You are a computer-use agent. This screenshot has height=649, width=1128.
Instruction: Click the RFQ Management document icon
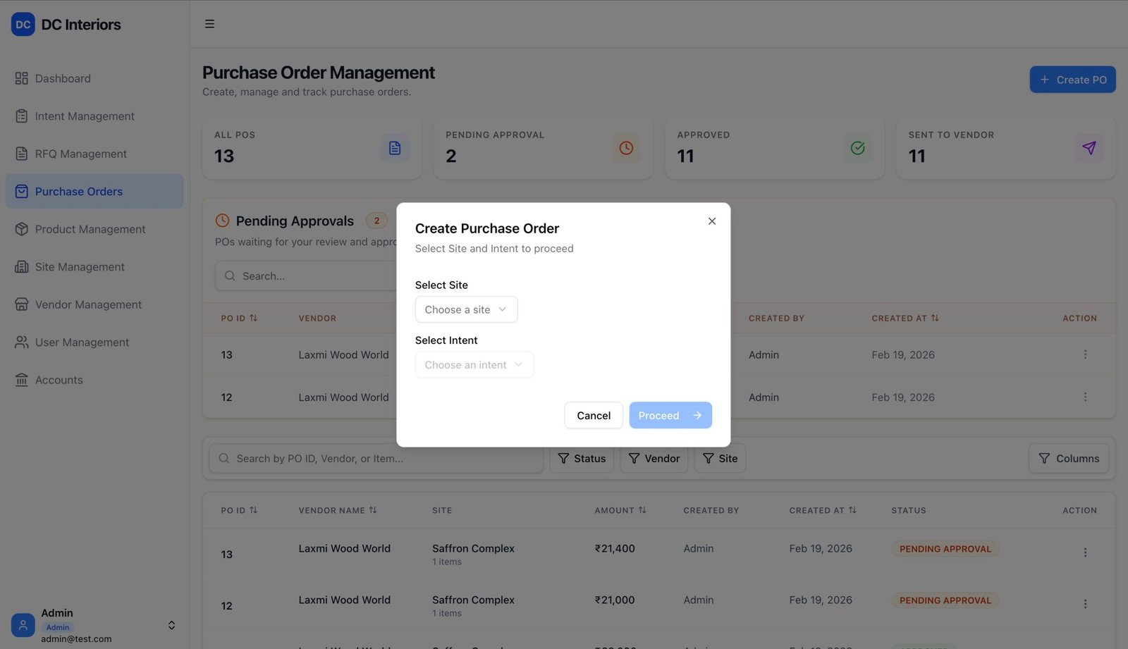22,154
